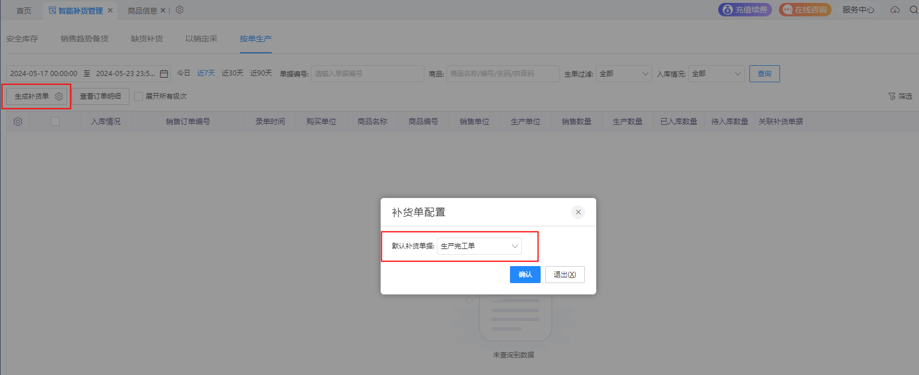Close the 商品信息 tab
The width and height of the screenshot is (919, 375).
coord(163,10)
